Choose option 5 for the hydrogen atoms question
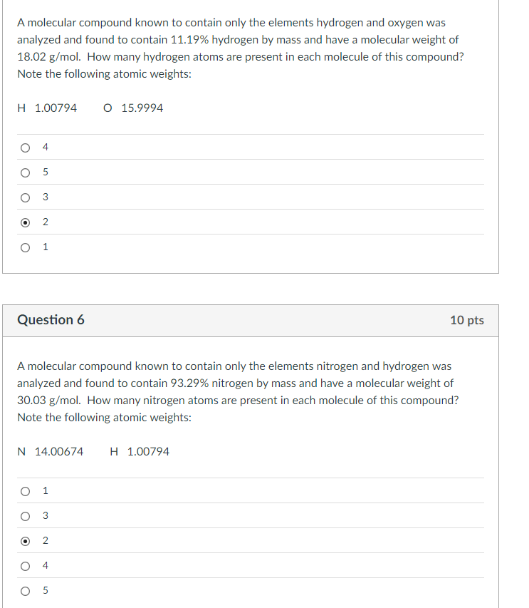This screenshot has height=608, width=529. (x=26, y=172)
